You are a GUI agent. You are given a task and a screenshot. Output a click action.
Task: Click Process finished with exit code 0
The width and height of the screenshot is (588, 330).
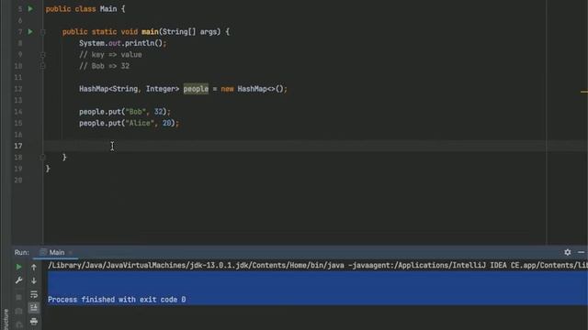tap(117, 300)
